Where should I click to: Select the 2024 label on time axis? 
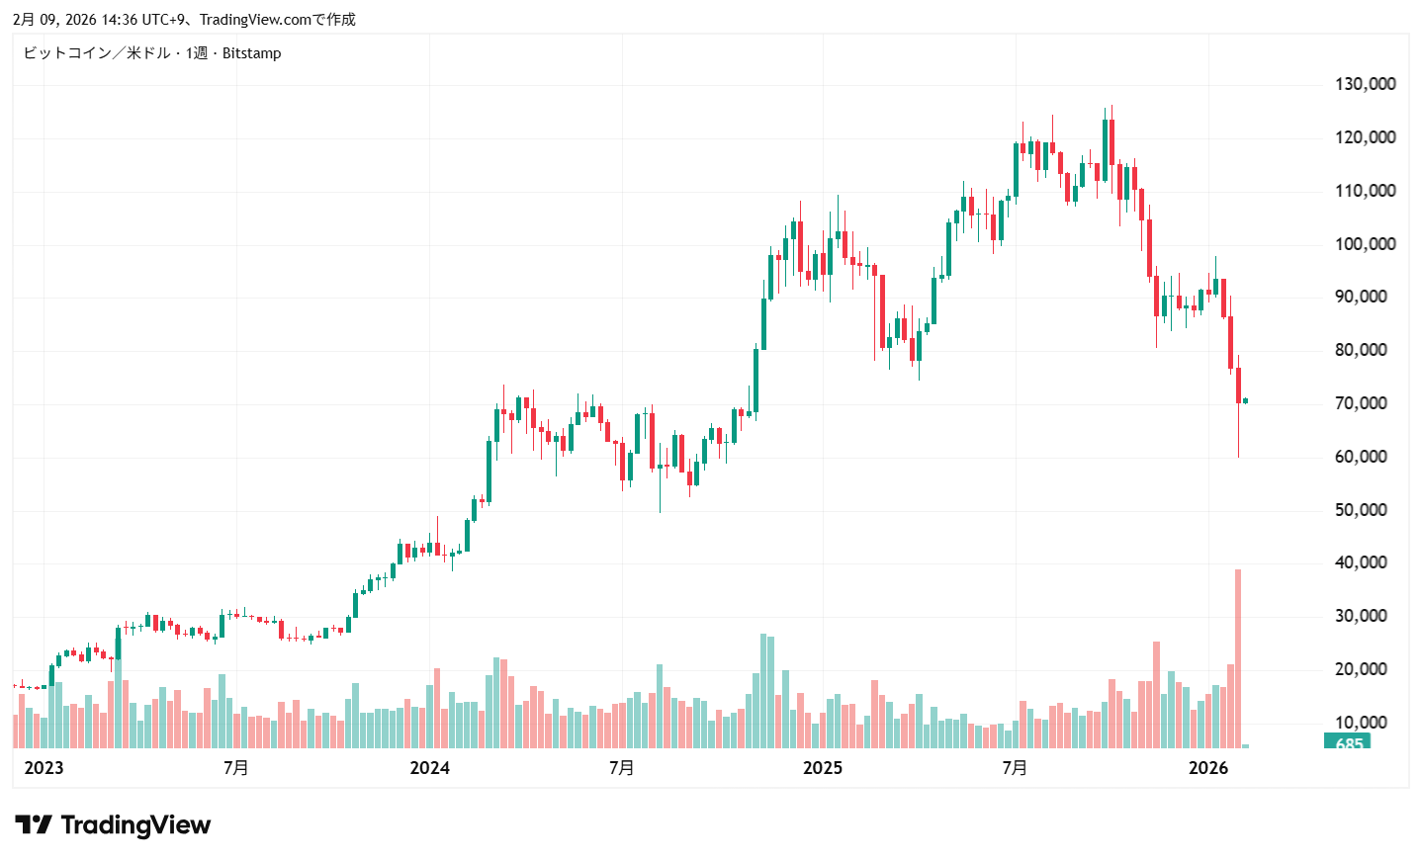[429, 768]
